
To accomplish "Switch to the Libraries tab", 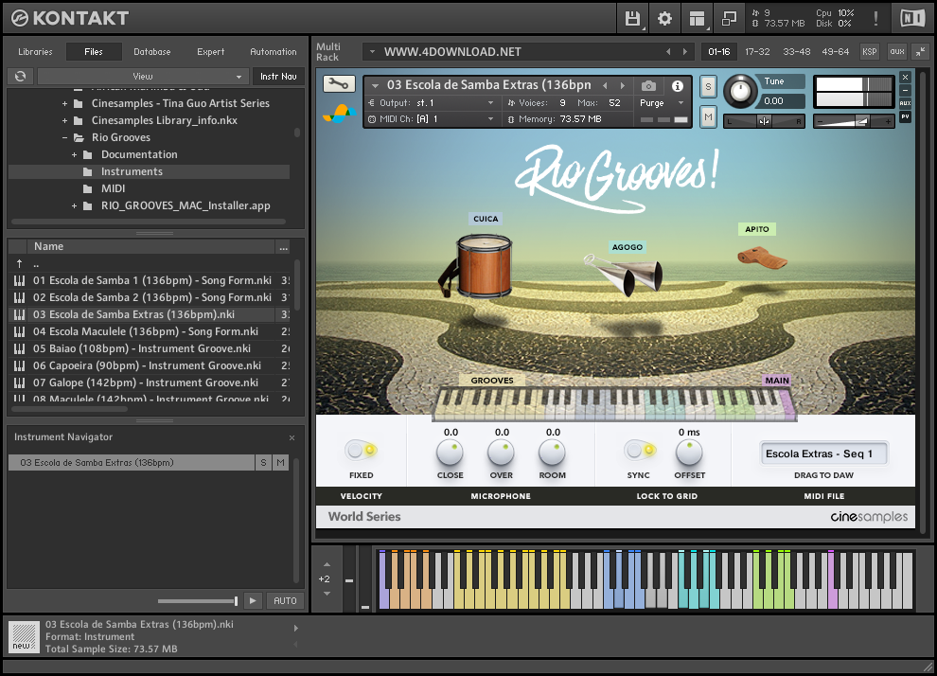I will (35, 52).
